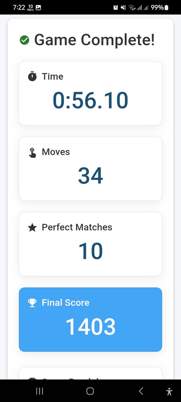Screen dimensions: 181x402
Task: Click the star icon beside Perfect Matches
Action: pos(32,228)
